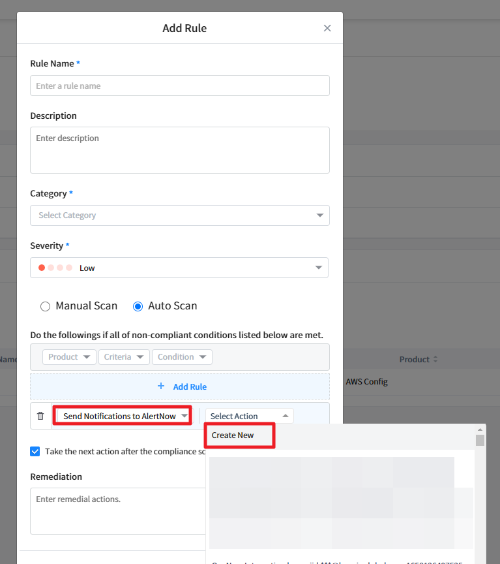Click the Product column sort icon
Viewport: 500px width, 564px height.
[x=435, y=360]
